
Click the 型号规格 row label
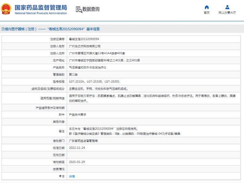tap(58, 81)
